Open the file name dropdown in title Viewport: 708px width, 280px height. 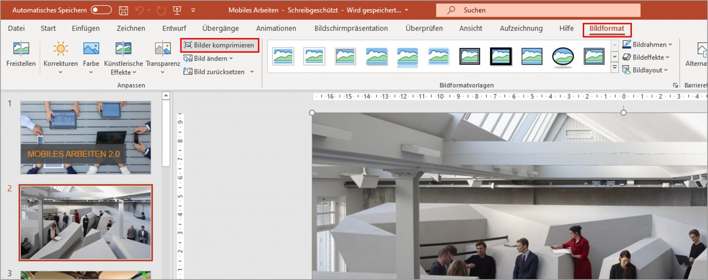[407, 10]
